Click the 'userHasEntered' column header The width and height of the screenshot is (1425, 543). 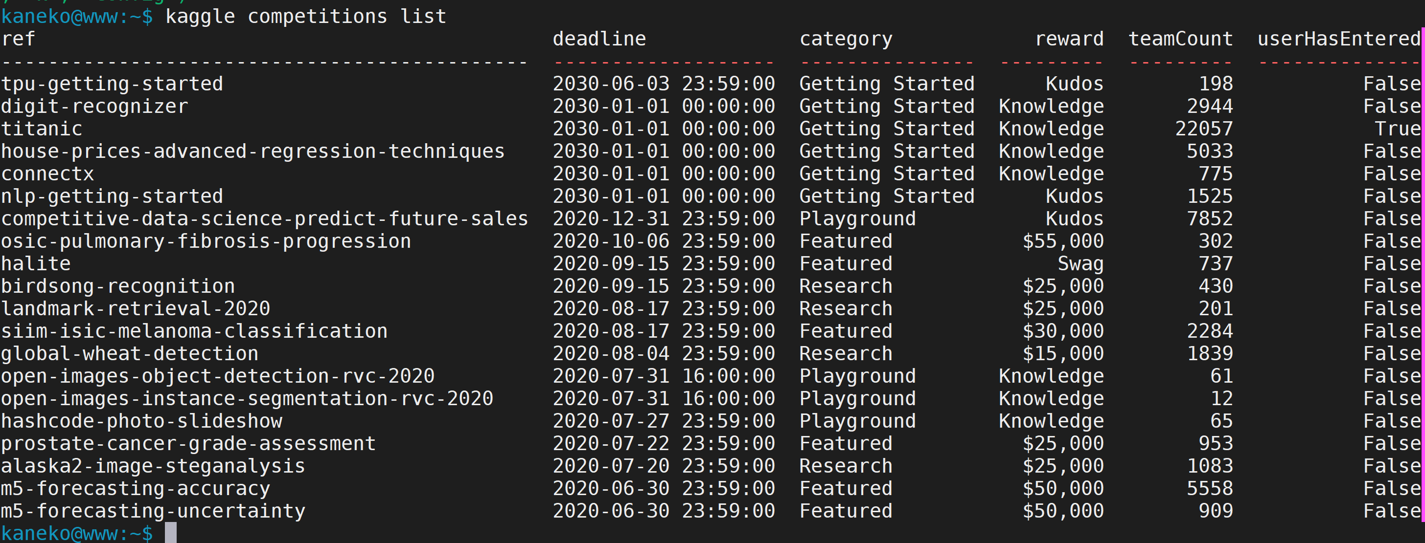(x=1339, y=39)
